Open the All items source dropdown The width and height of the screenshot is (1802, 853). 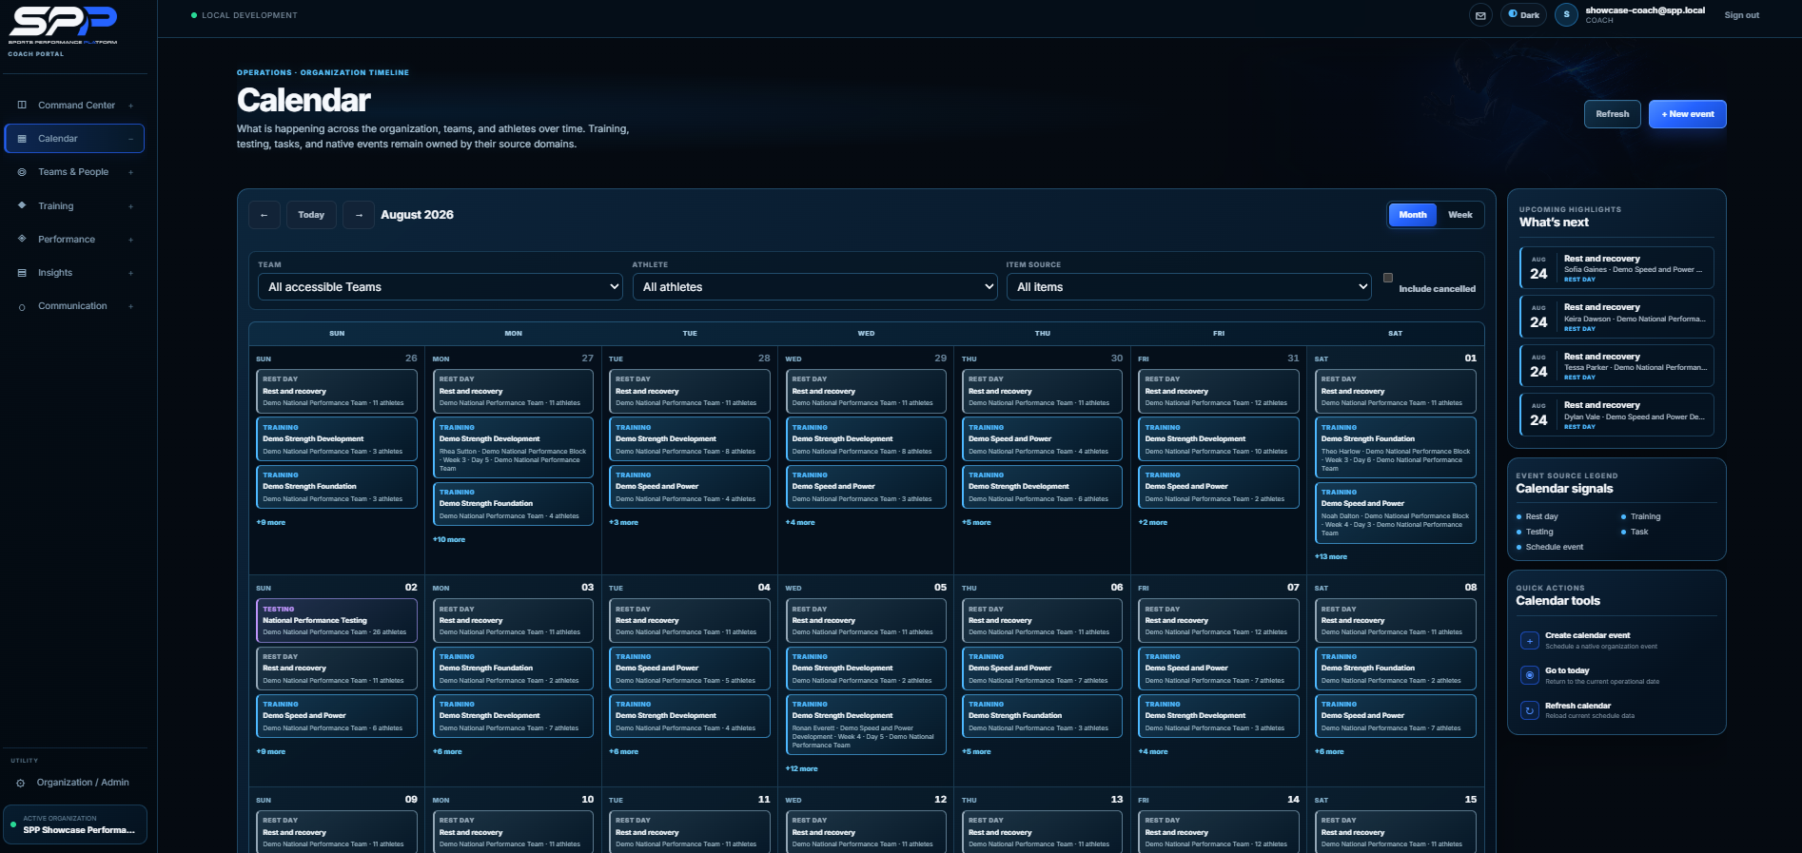point(1189,287)
